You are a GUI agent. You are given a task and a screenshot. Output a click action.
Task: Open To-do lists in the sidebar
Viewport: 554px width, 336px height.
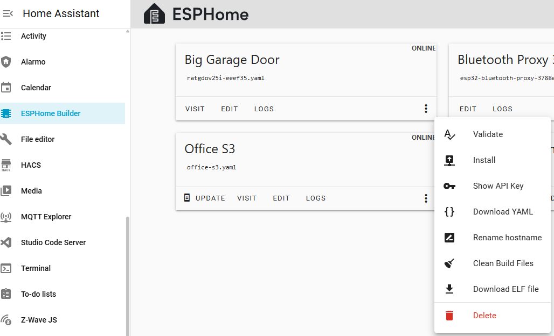[63, 294]
